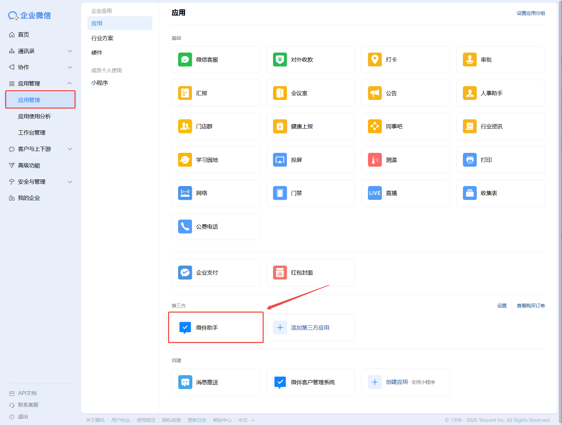Viewport: 562px width, 425px height.
Task: Open the 帮助中心 footer link
Action: (222, 420)
